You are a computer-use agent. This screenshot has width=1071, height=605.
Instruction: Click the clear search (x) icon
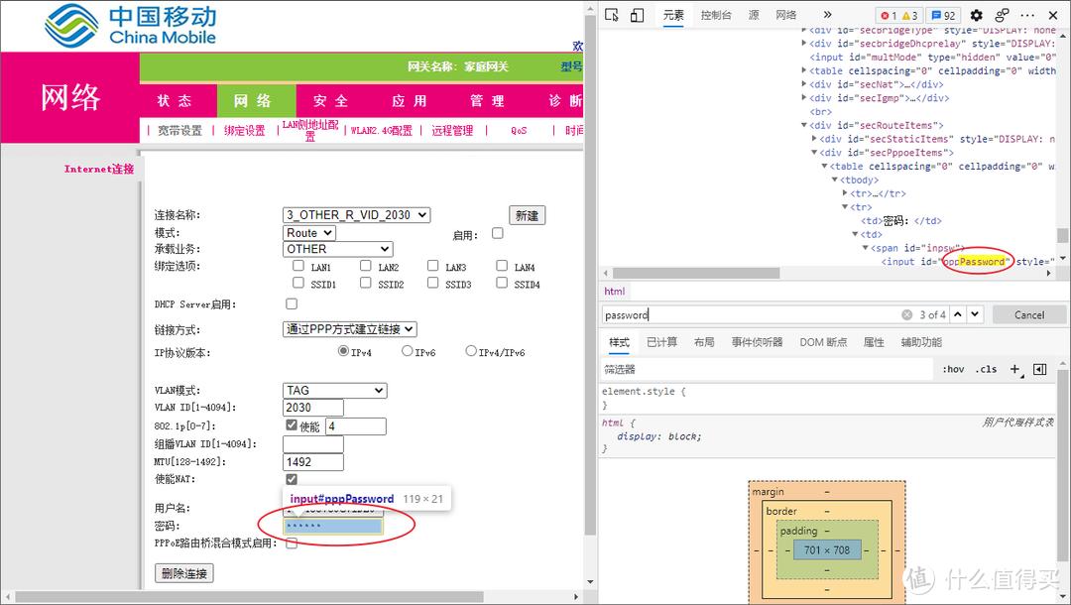pos(906,314)
